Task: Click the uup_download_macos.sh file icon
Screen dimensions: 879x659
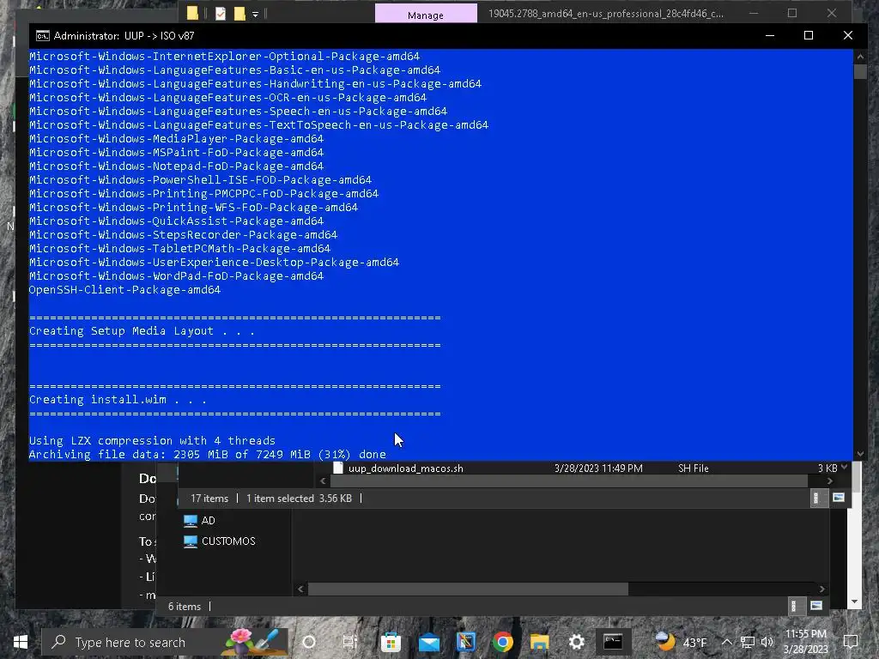Action: tap(338, 468)
